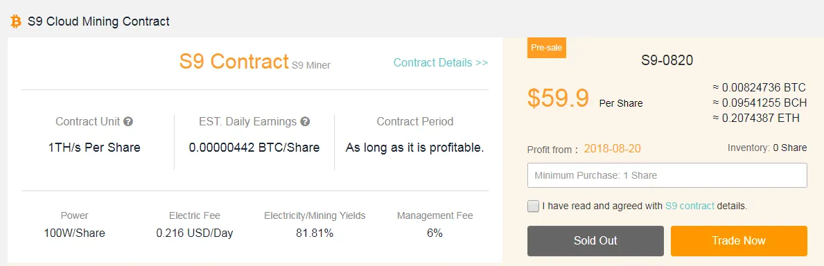The image size is (824, 266).
Task: Click the Inventory: 0 Share label
Action: [767, 148]
